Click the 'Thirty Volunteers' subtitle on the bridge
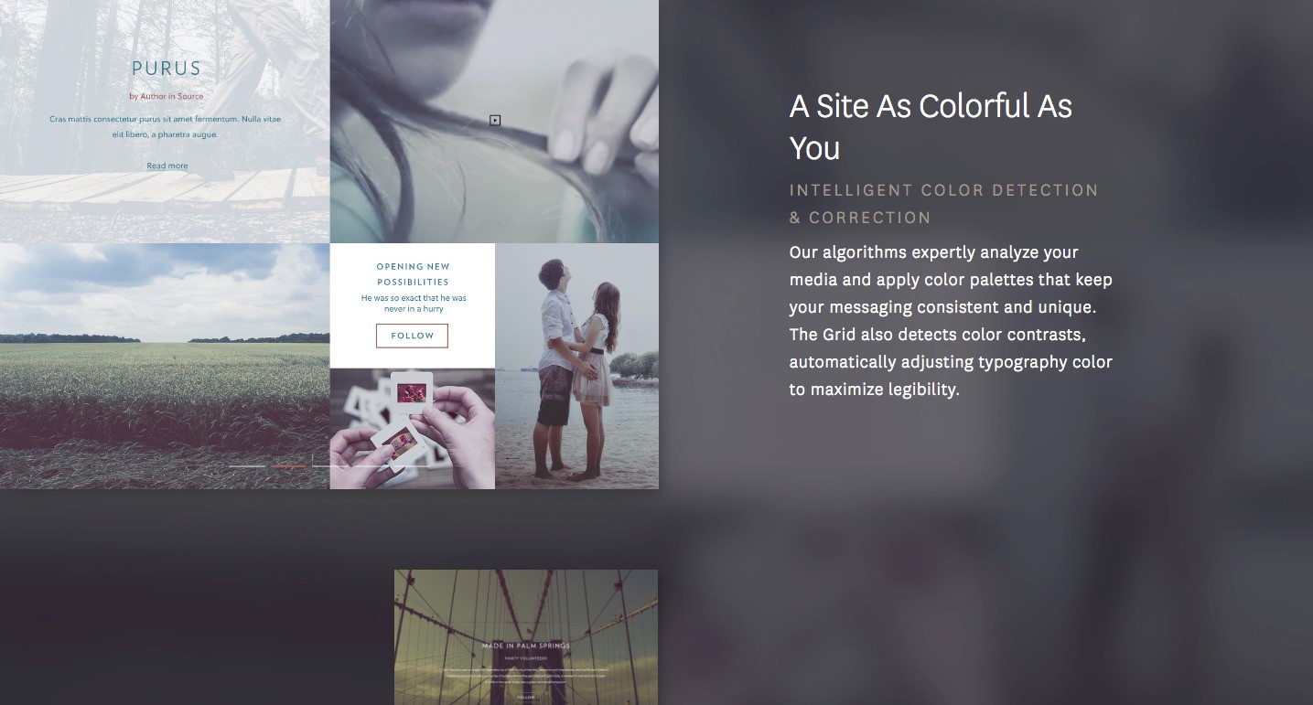The width and height of the screenshot is (1313, 705). coord(526,657)
